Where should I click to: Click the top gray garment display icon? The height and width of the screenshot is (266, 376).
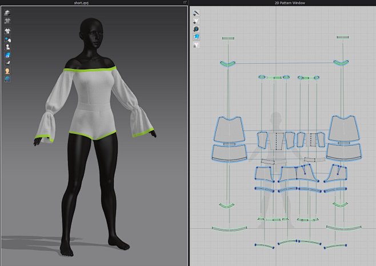(x=8, y=13)
